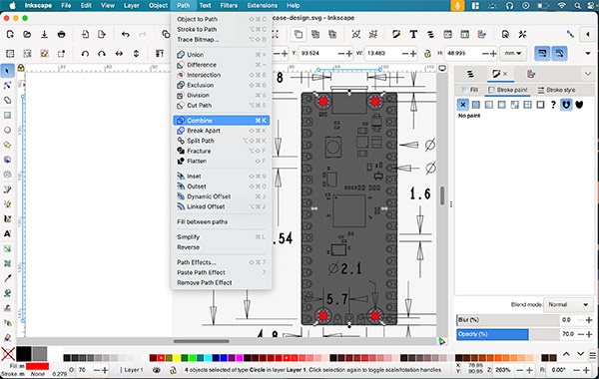
Task: Increase the zoom percentage with plus
Action: click(529, 370)
